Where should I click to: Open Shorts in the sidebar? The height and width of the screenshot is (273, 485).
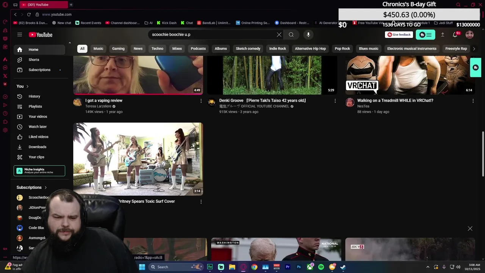click(39, 60)
